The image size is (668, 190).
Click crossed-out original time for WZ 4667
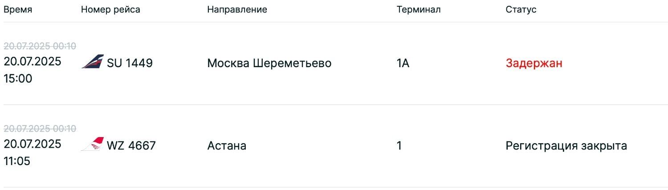(x=40, y=129)
